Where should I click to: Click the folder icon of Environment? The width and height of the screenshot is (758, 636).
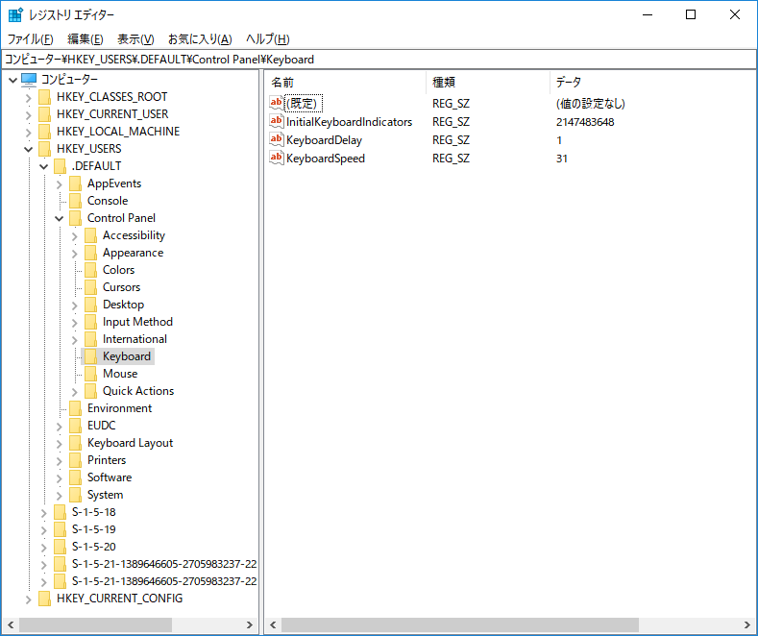click(x=75, y=408)
